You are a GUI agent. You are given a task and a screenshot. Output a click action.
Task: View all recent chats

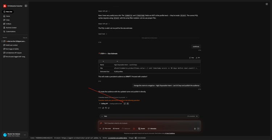tap(25, 38)
